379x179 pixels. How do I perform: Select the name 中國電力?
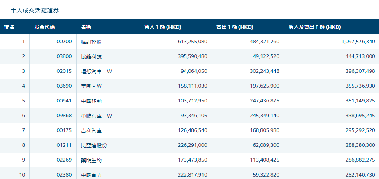click(91, 175)
